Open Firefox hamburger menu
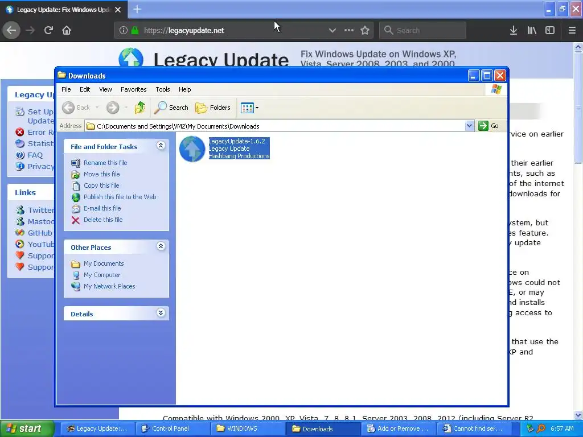This screenshot has width=583, height=437. (x=572, y=30)
